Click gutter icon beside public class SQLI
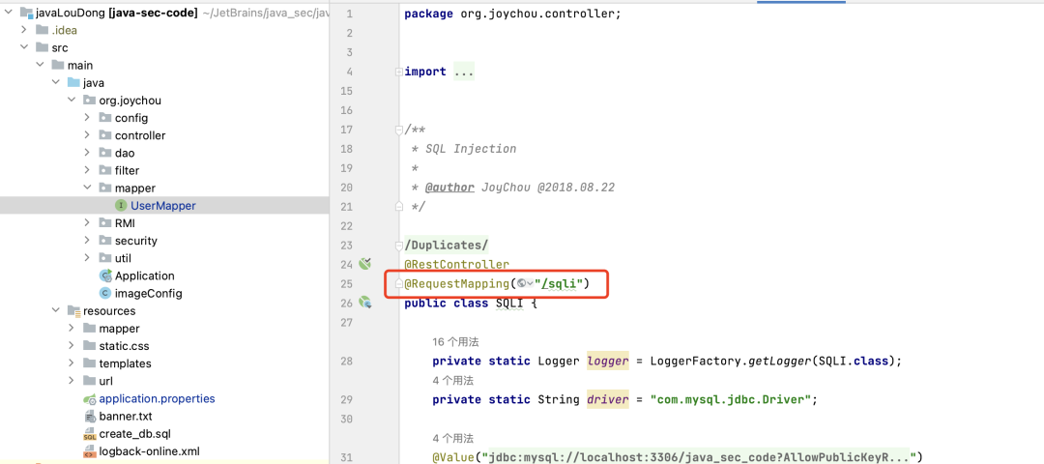Image resolution: width=1044 pixels, height=464 pixels. (x=364, y=303)
